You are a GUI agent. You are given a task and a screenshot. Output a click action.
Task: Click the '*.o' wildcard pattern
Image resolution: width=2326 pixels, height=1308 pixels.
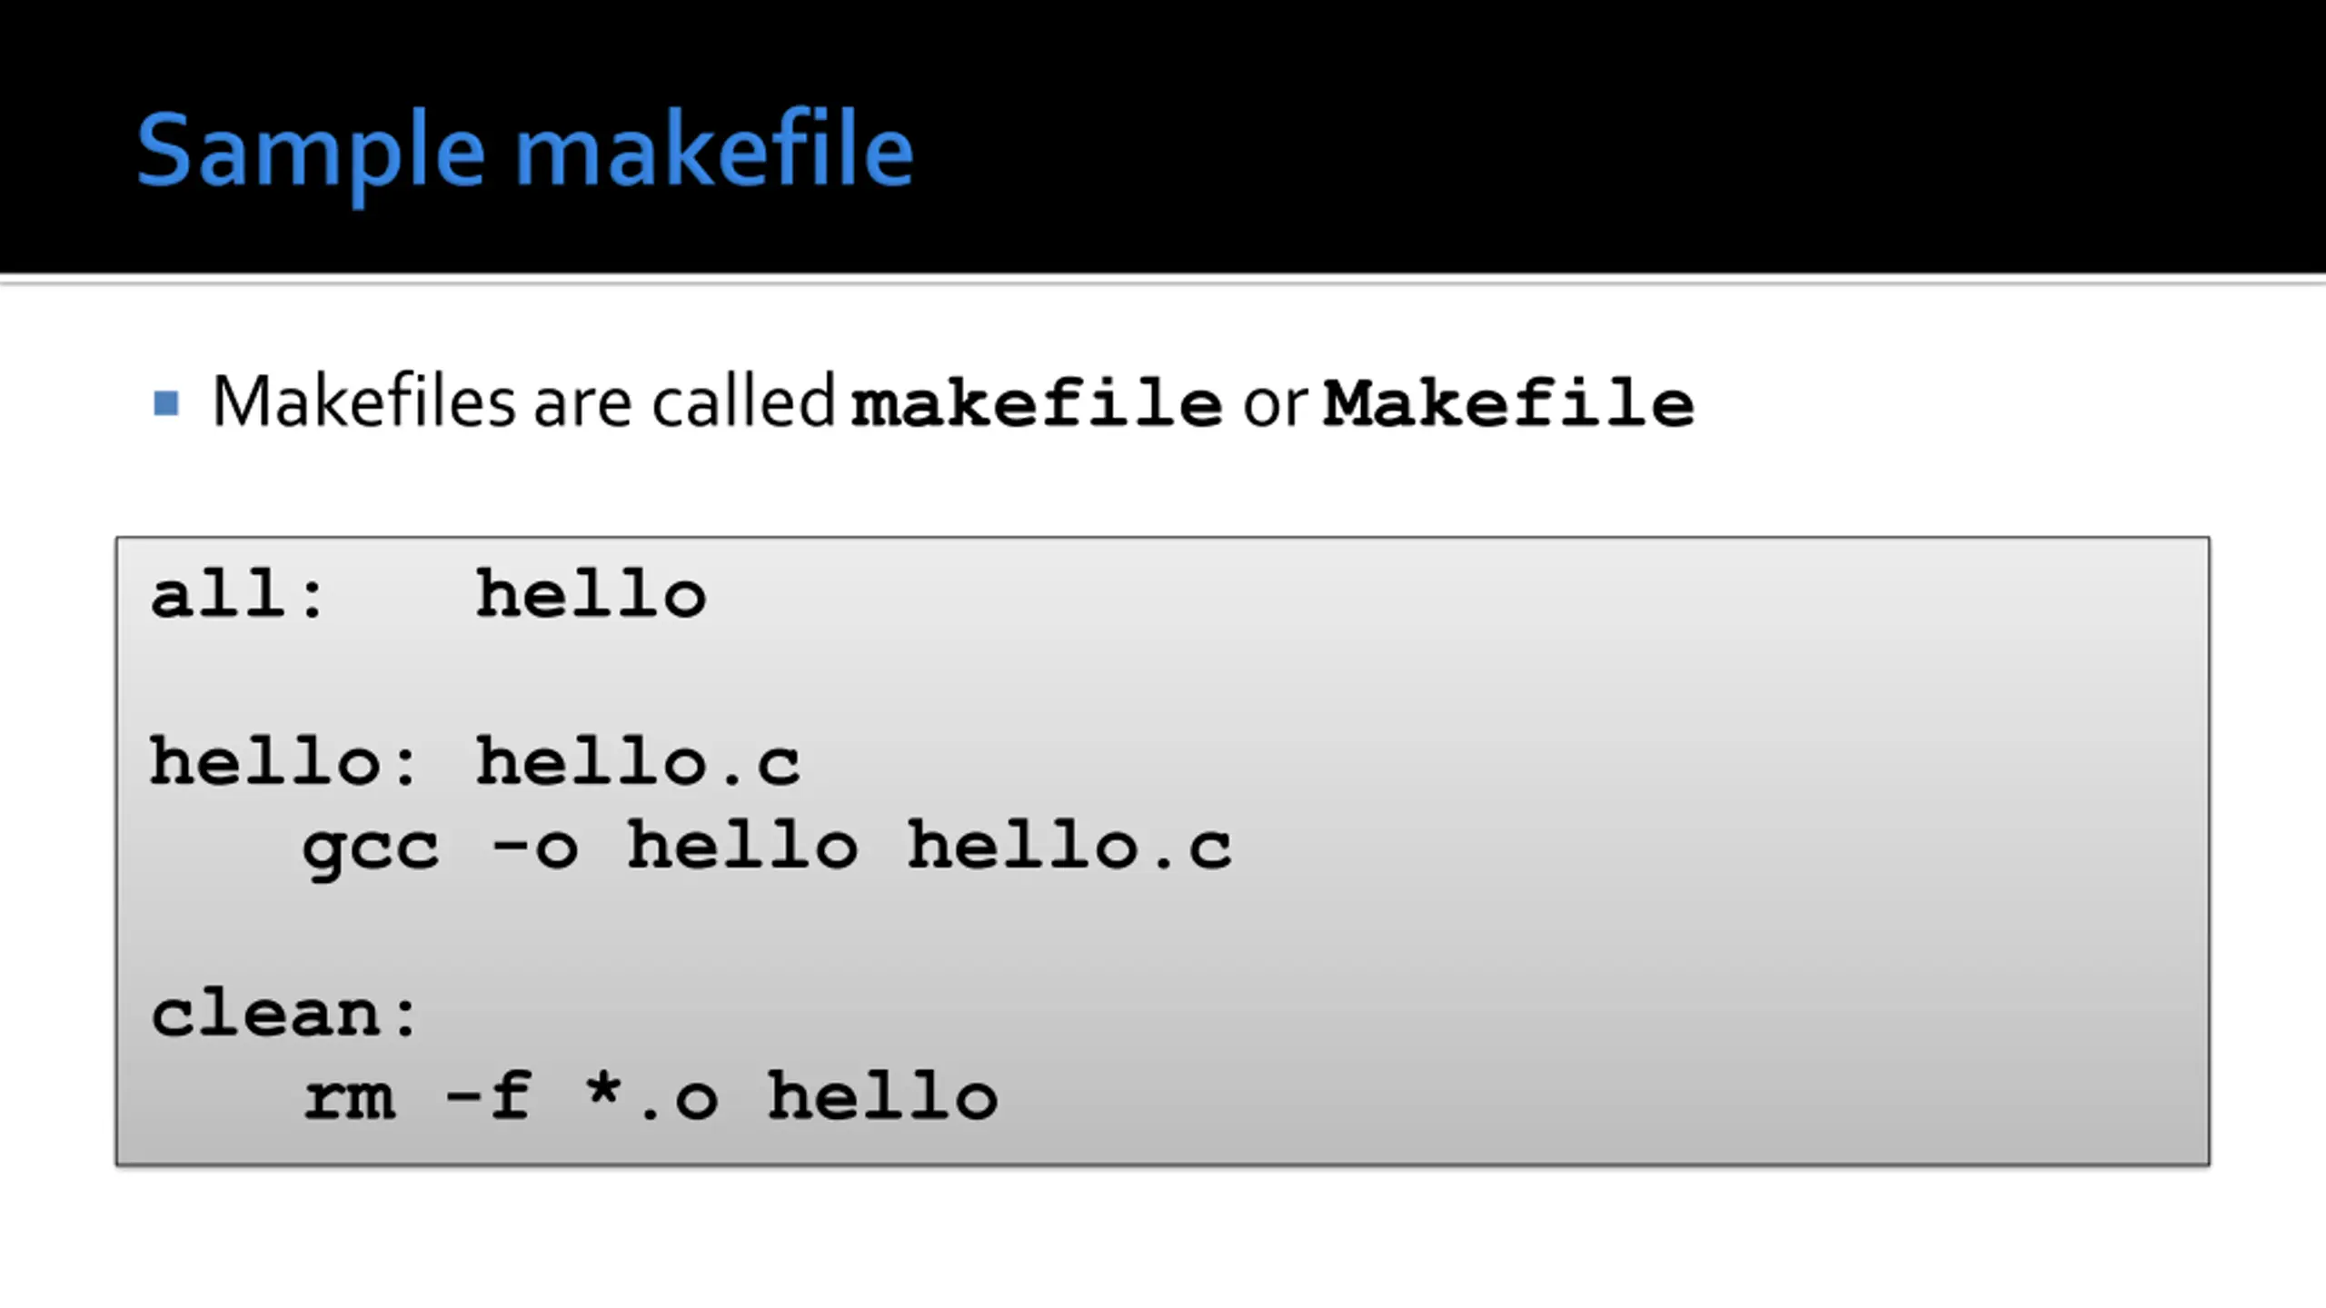tap(651, 1096)
